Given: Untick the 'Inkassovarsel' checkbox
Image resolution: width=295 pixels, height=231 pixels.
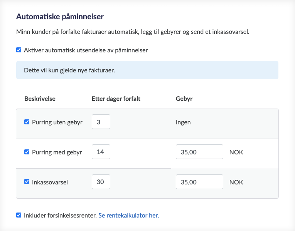Looking at the screenshot, I should coord(27,182).
